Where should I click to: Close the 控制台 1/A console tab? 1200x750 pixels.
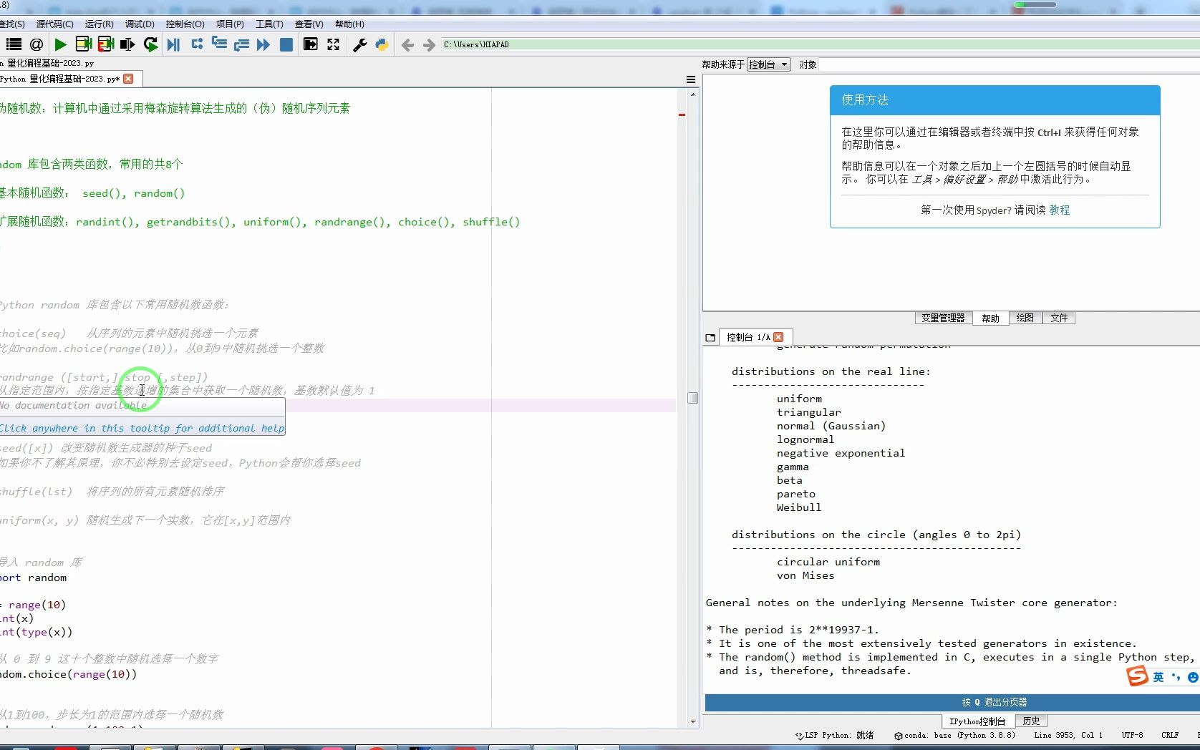(778, 337)
